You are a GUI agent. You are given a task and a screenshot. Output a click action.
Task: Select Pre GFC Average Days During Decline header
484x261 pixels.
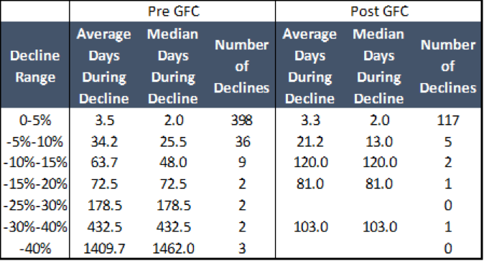pyautogui.click(x=104, y=66)
